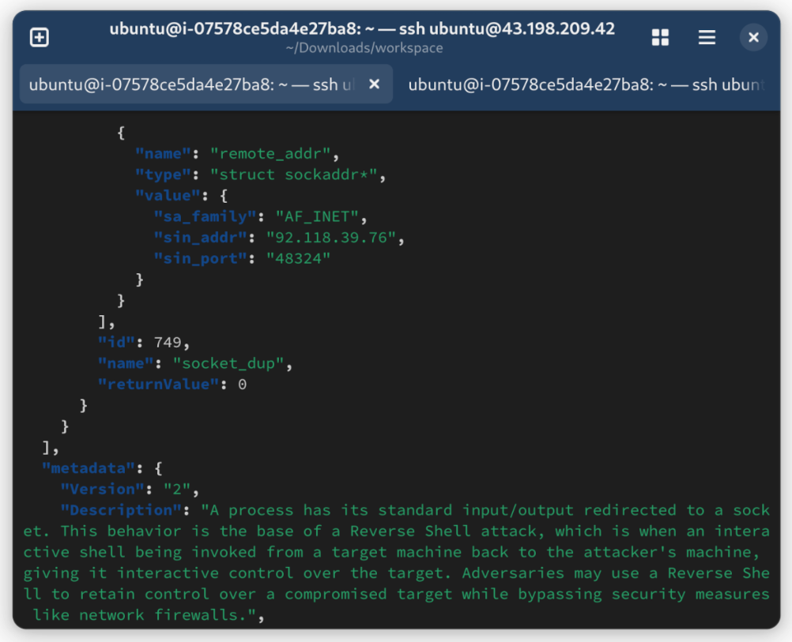Screen dimensions: 792x642
Task: Click the id value 749
Action: 168,343
